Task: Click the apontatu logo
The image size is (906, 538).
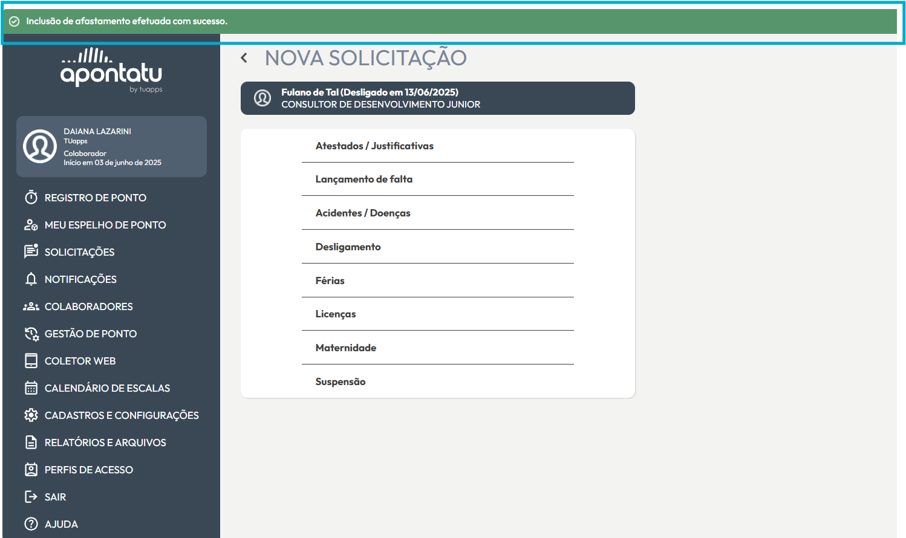Action: point(111,70)
